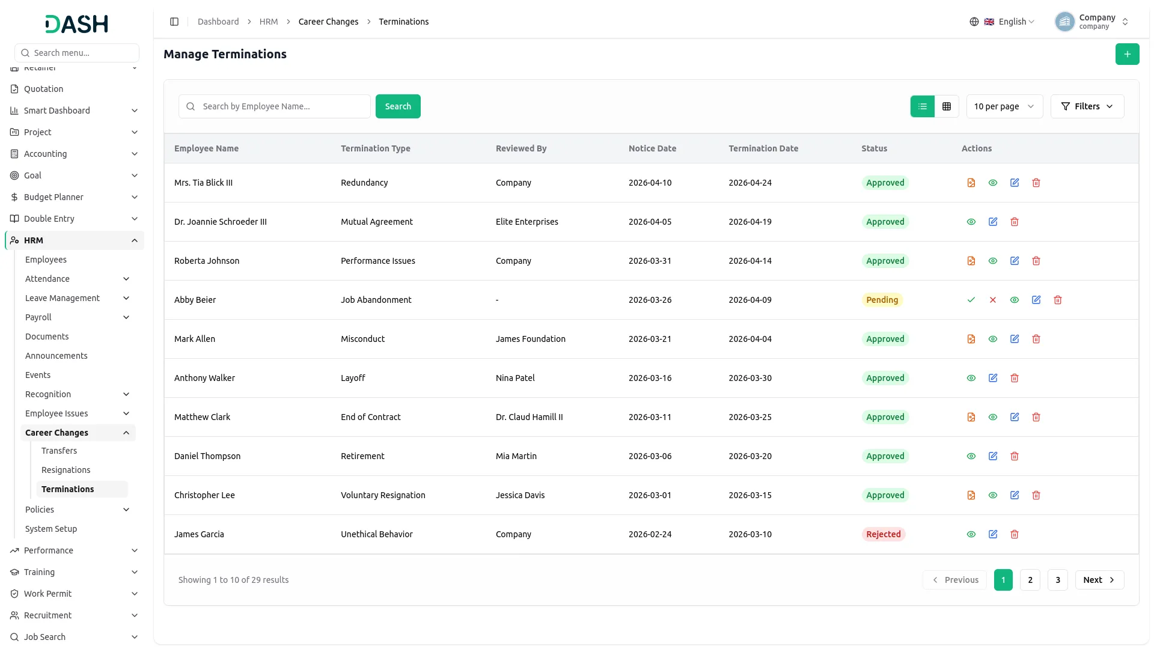This screenshot has height=649, width=1154.
Task: Open Resignations in the Career Changes menu
Action: pos(66,470)
